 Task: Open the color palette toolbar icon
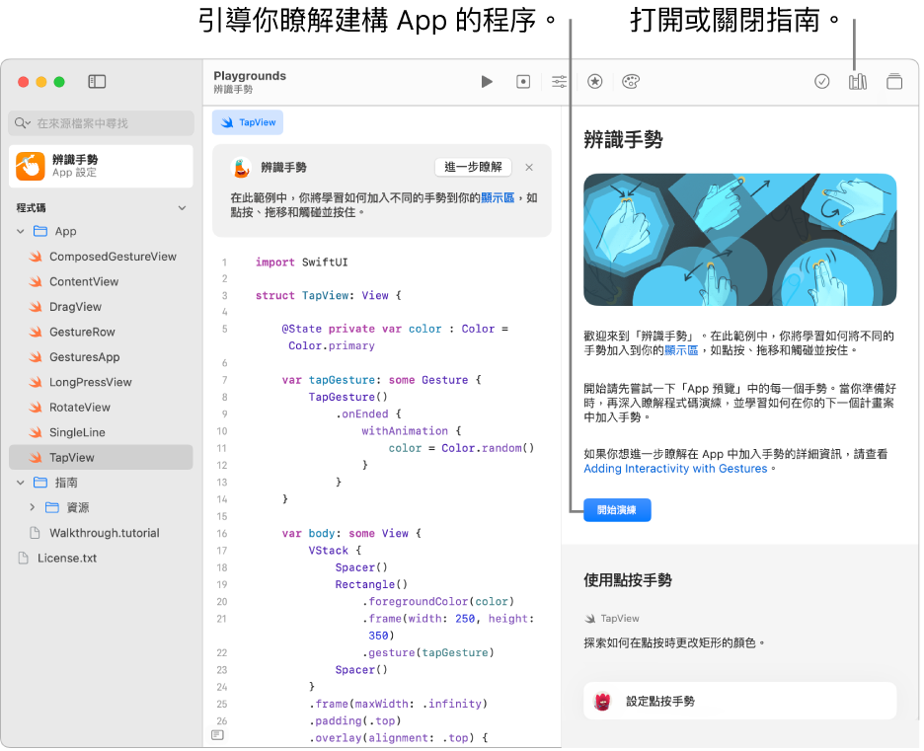630,81
